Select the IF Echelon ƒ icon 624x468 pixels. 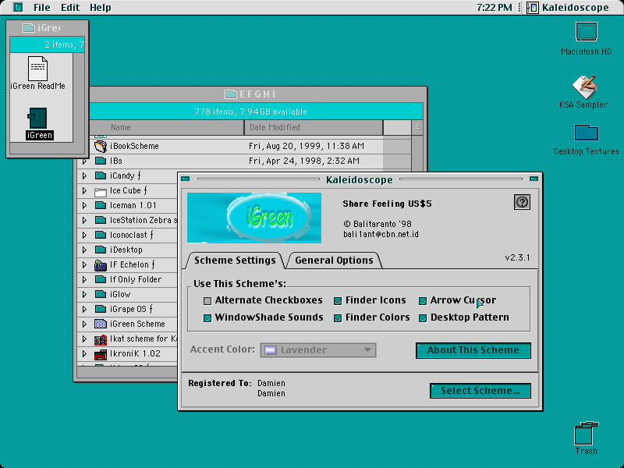tap(101, 264)
